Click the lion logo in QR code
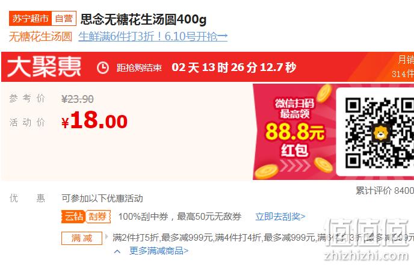The width and height of the screenshot is (414, 266). [380, 133]
